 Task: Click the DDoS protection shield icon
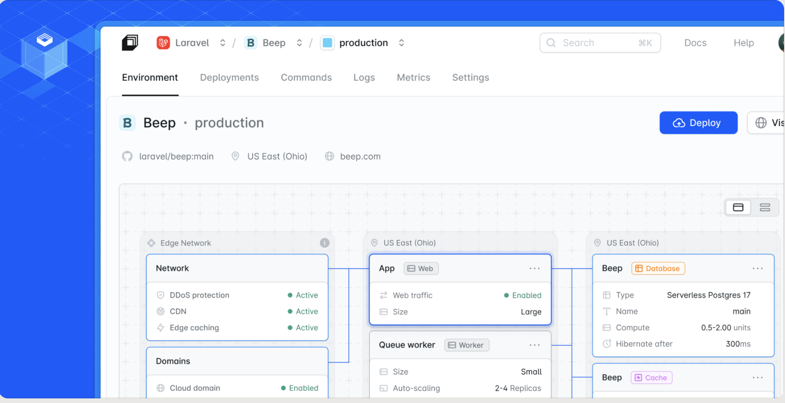pyautogui.click(x=161, y=295)
